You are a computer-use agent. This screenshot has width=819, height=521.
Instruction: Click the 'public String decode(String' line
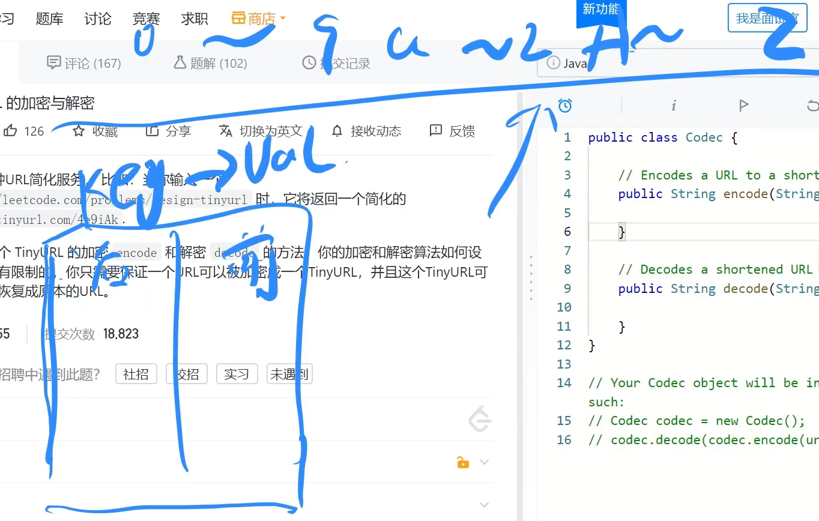(x=719, y=289)
